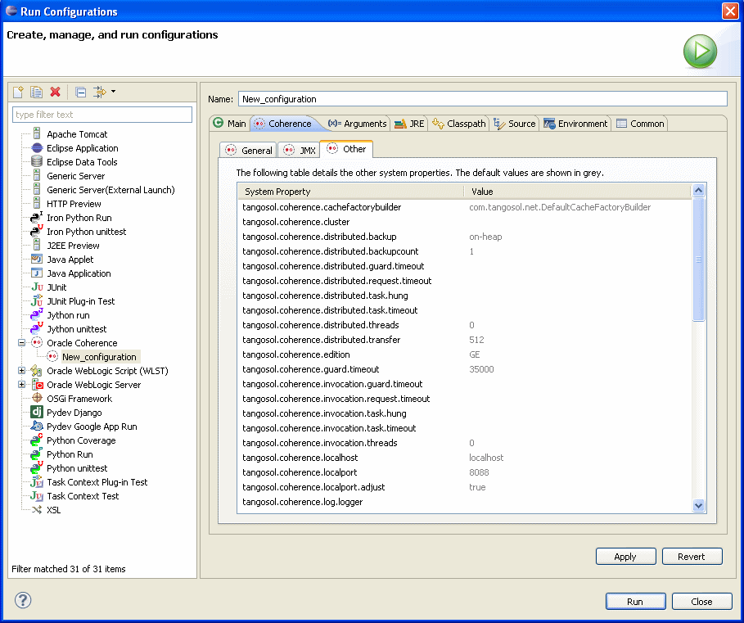Click the table scrollbar up arrow
The width and height of the screenshot is (744, 623).
pos(698,190)
